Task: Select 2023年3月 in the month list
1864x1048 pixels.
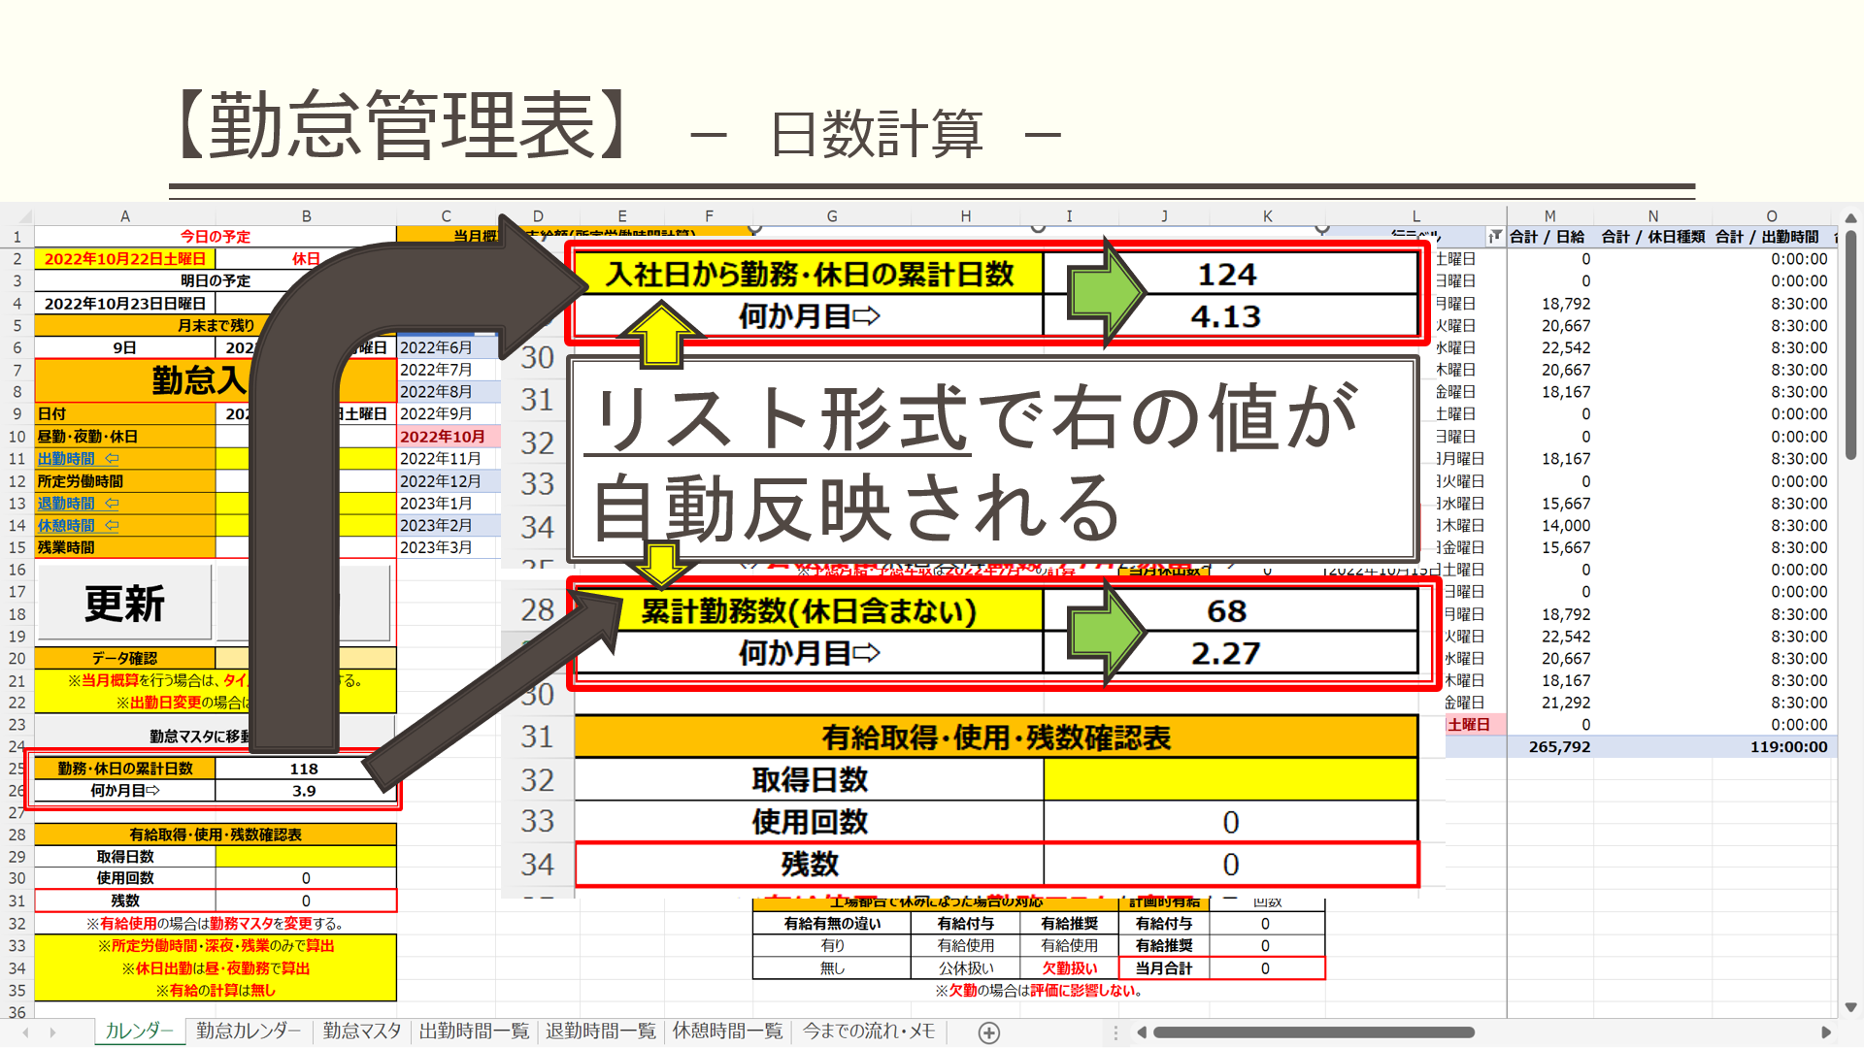Action: [449, 547]
